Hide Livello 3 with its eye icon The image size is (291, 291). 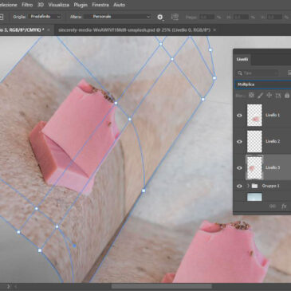point(239,168)
